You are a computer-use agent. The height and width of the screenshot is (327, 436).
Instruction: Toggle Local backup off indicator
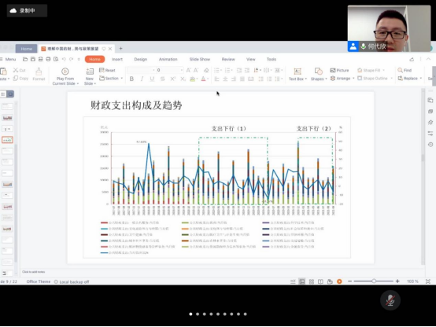pyautogui.click(x=72, y=281)
